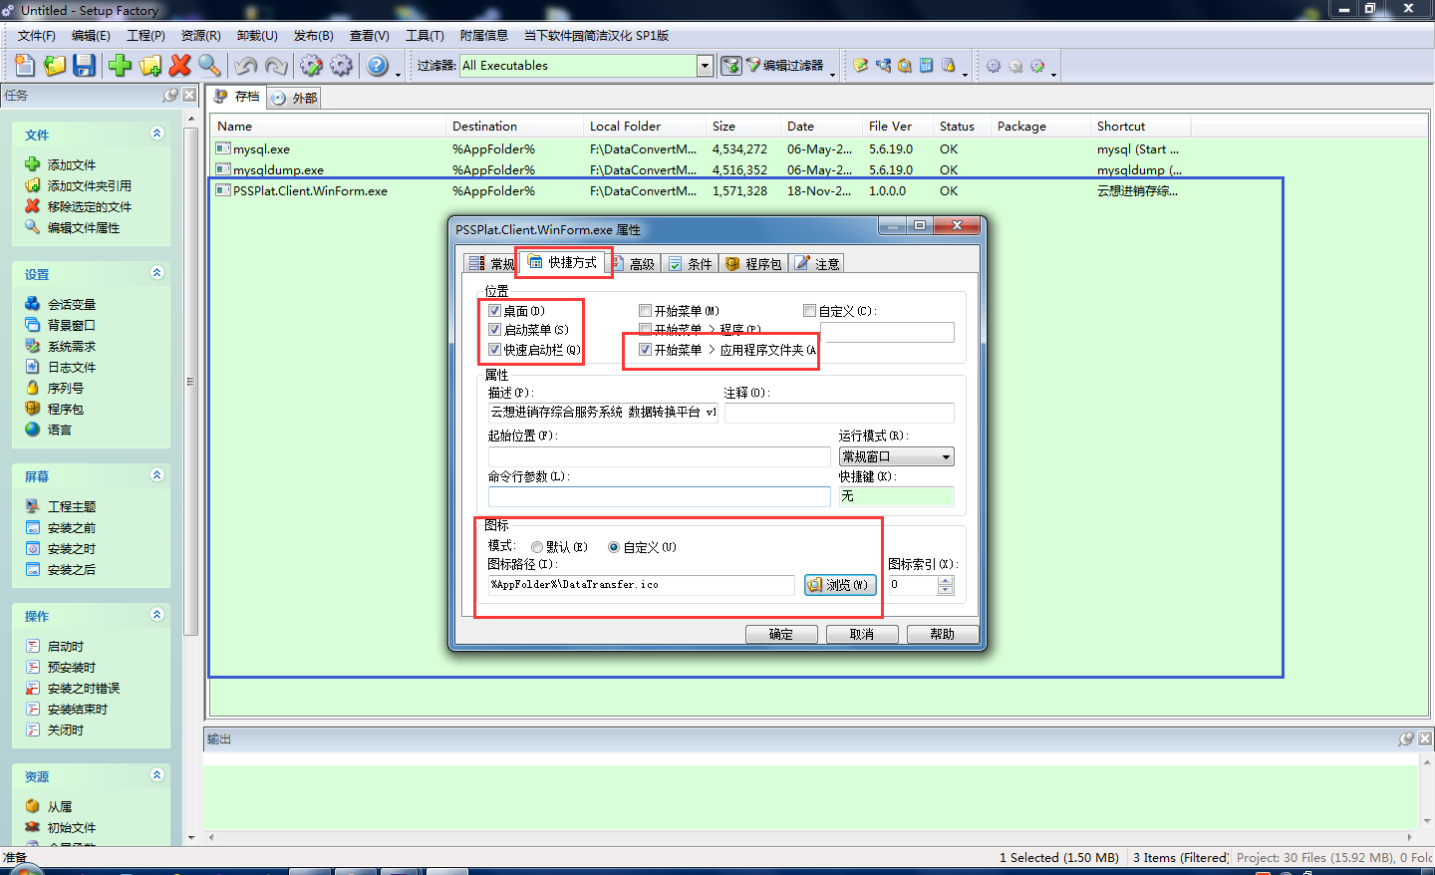
Task: Click the red X Remove files icon
Action: point(180,66)
